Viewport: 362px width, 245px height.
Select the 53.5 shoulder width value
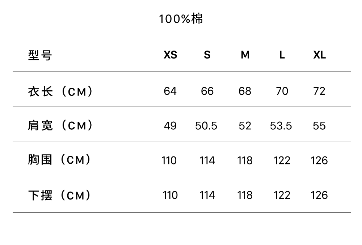(x=281, y=126)
